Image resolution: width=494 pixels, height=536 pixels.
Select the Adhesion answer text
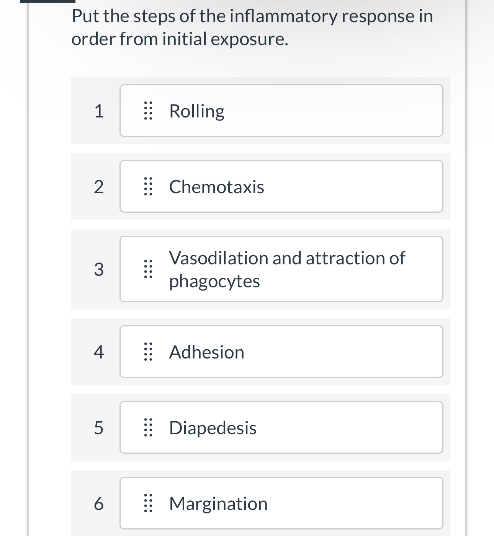[x=206, y=352]
